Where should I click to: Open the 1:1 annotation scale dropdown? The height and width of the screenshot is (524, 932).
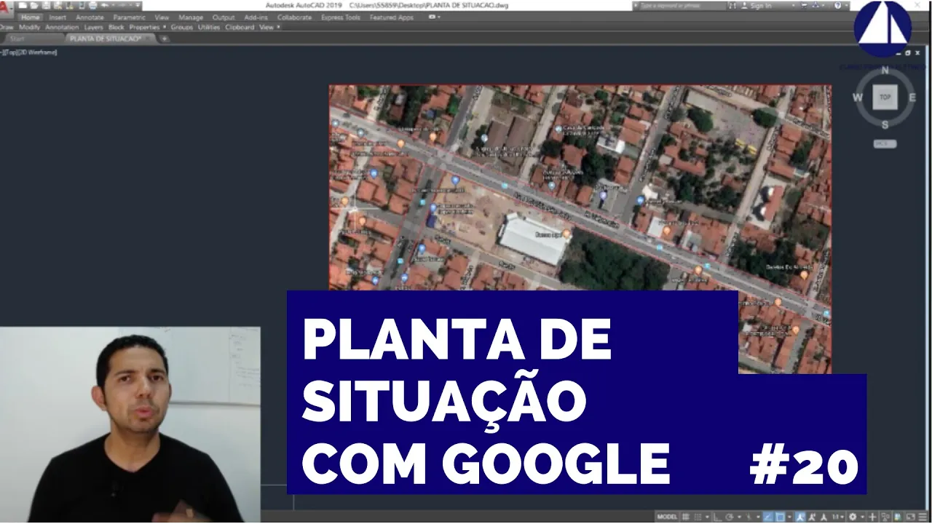tap(838, 517)
